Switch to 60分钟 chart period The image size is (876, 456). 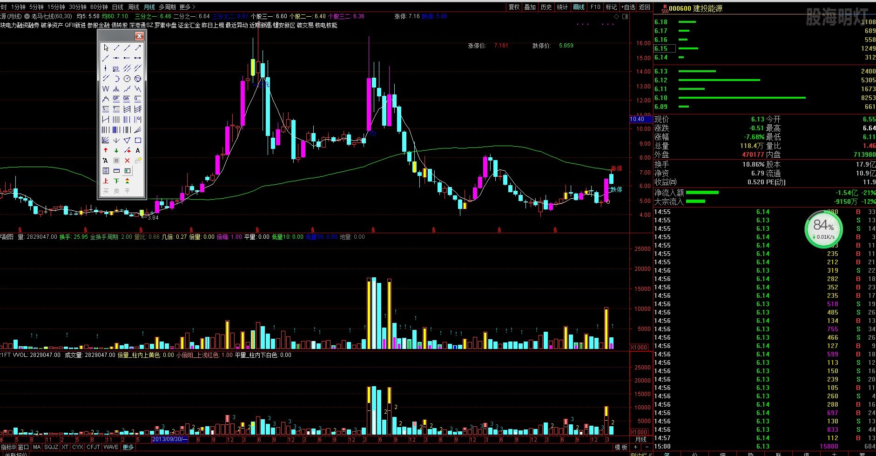(99, 7)
